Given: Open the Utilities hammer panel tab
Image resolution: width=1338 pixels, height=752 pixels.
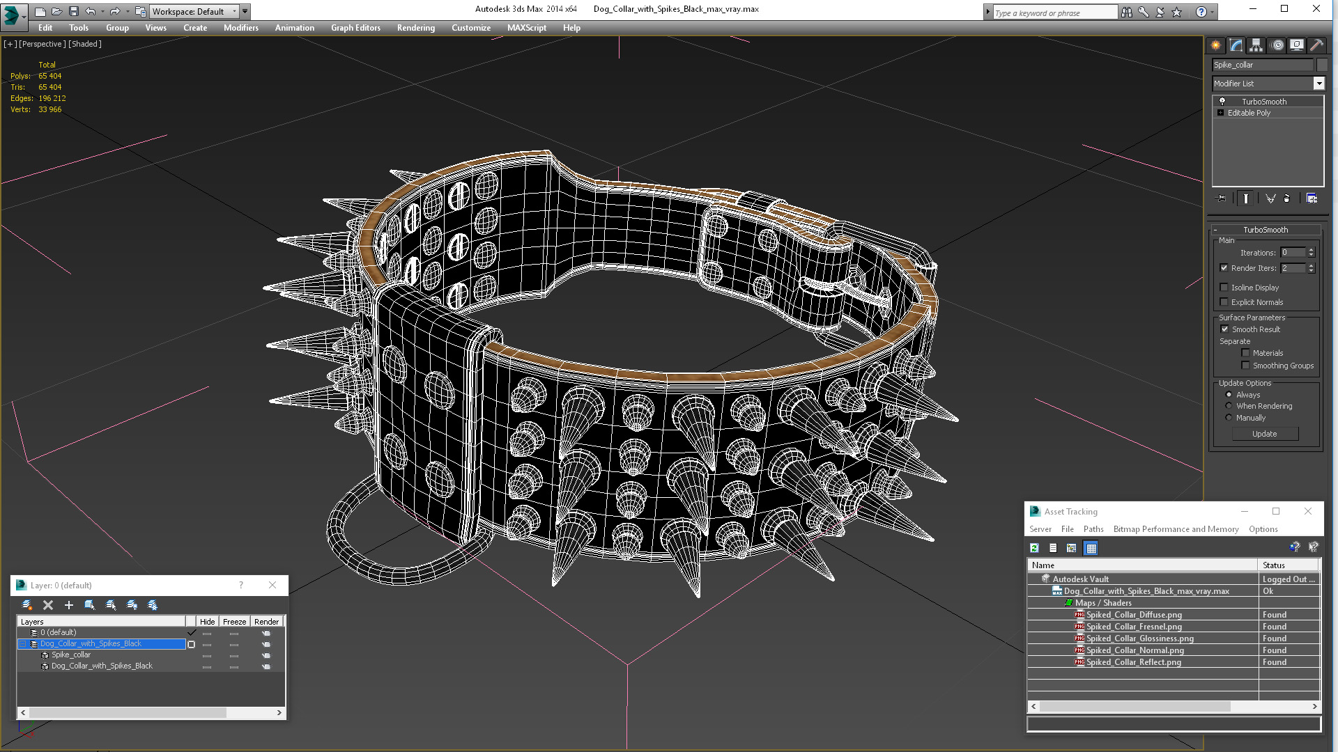Looking at the screenshot, I should pyautogui.click(x=1316, y=45).
